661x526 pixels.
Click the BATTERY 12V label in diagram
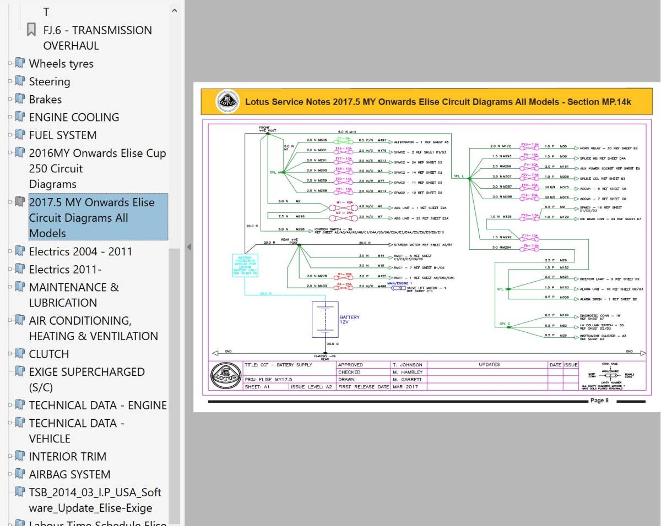coord(350,320)
